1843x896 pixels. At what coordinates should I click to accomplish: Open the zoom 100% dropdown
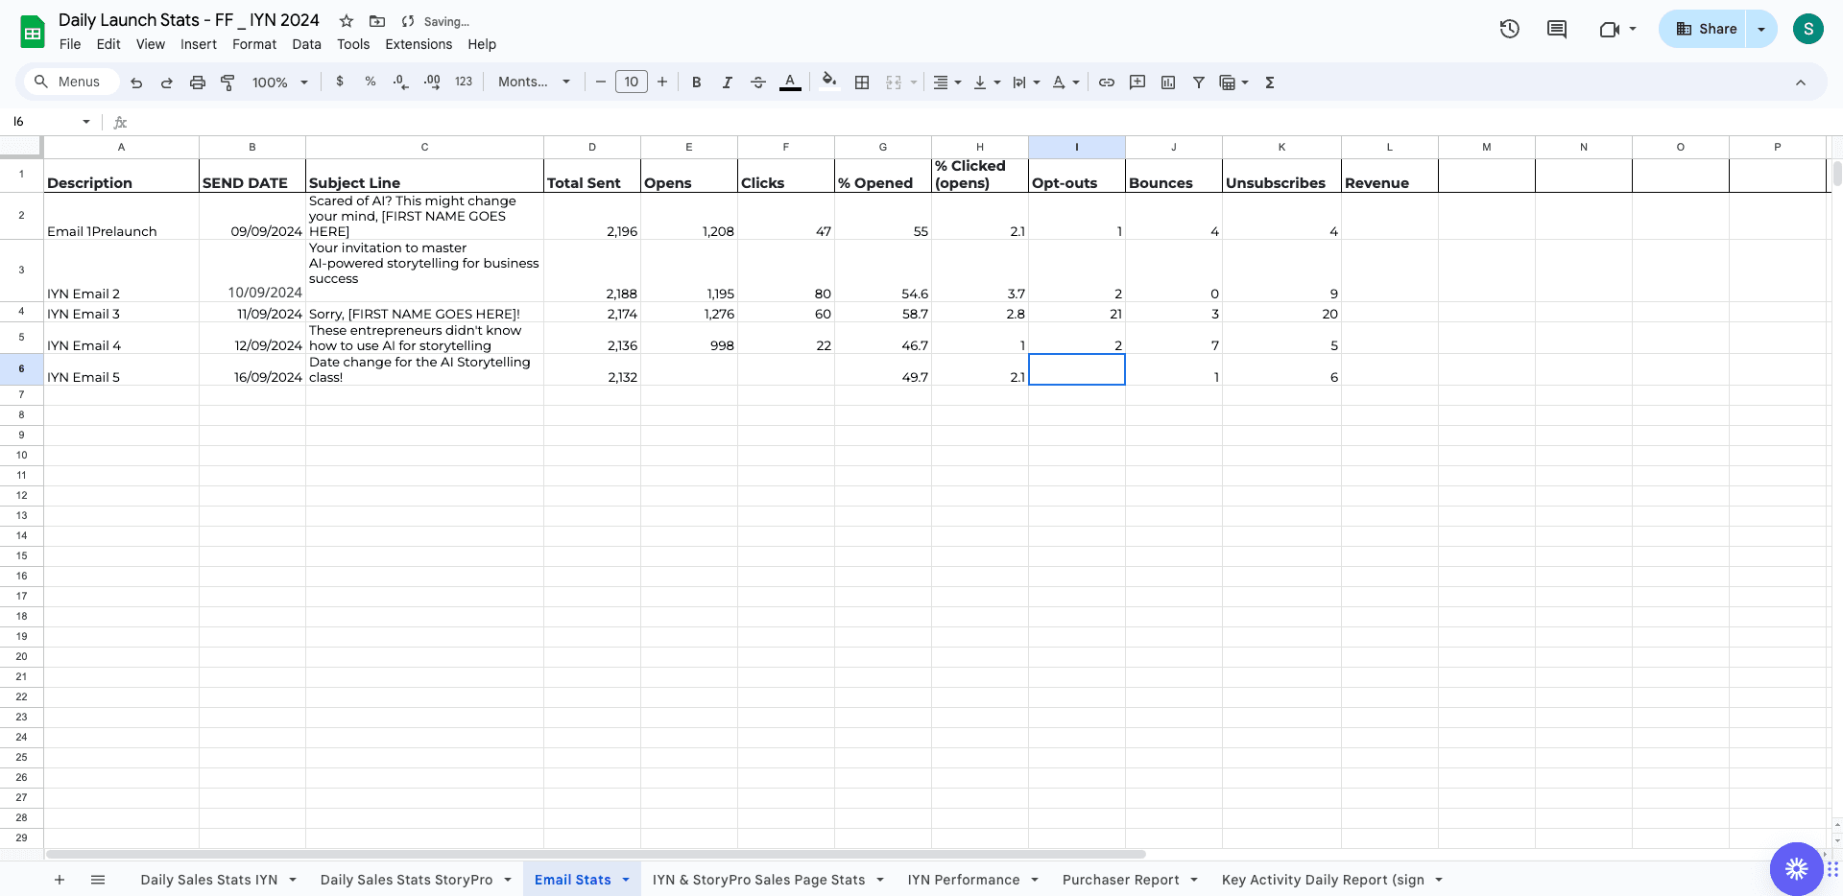[279, 83]
